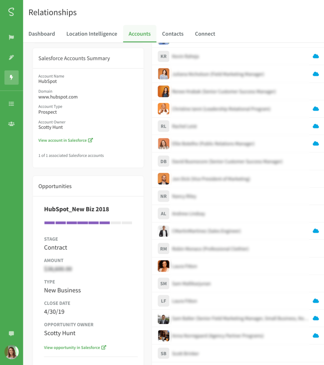The height and width of the screenshot is (365, 324).
Task: Click the 1 of 1 associated Salesforce accounts text
Action: (x=71, y=155)
